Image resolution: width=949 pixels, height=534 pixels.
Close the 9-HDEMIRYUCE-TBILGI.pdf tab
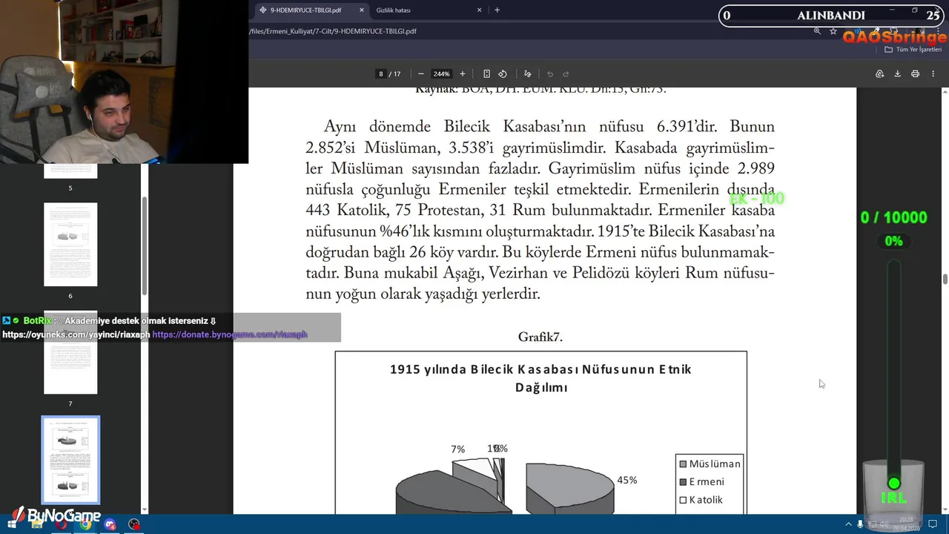point(362,10)
